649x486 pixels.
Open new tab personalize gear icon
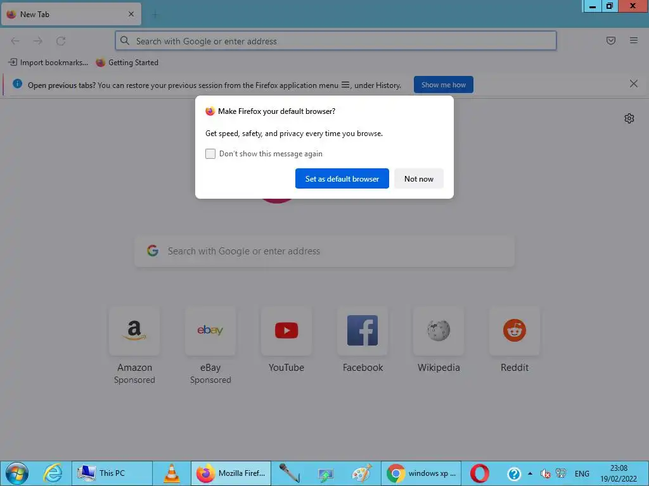click(x=629, y=118)
